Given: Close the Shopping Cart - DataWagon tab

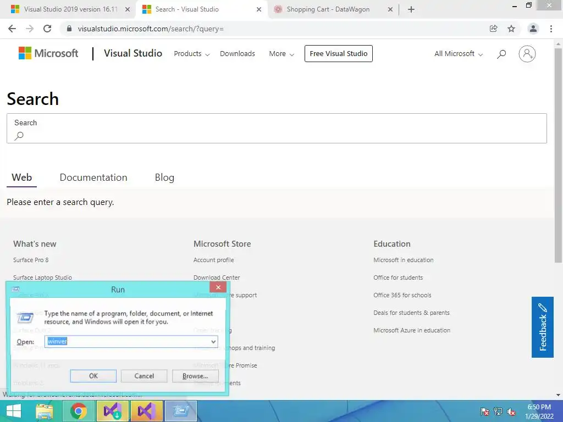Looking at the screenshot, I should (x=390, y=10).
